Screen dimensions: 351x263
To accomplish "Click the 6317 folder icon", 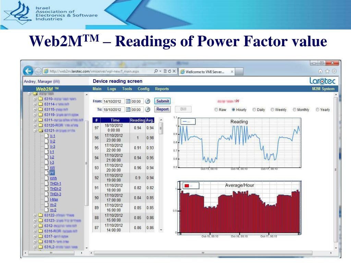I will (40, 236).
